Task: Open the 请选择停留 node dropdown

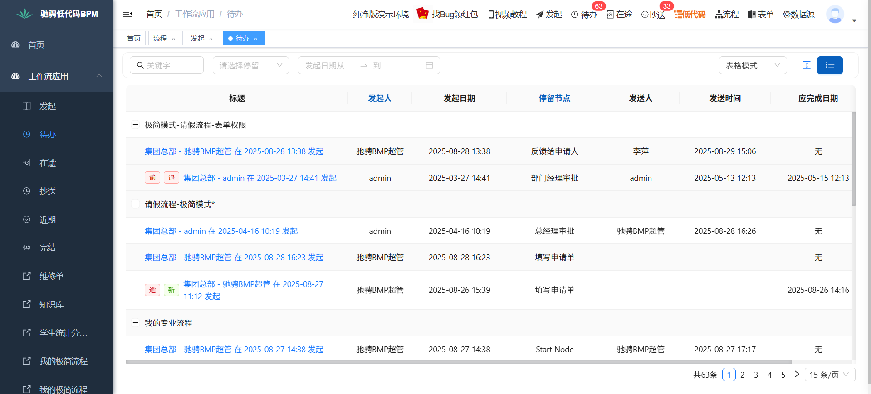Action: (x=251, y=65)
